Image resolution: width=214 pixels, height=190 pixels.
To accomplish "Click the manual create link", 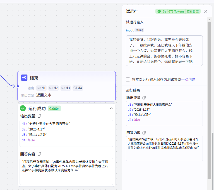I will [x=188, y=79].
